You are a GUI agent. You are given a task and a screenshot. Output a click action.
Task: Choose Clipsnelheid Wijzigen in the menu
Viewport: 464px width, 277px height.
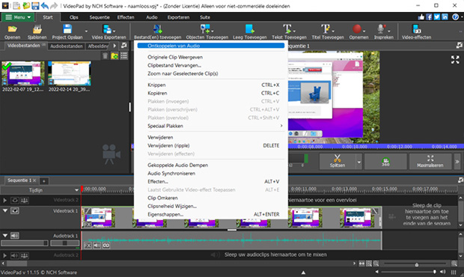pyautogui.click(x=211, y=207)
